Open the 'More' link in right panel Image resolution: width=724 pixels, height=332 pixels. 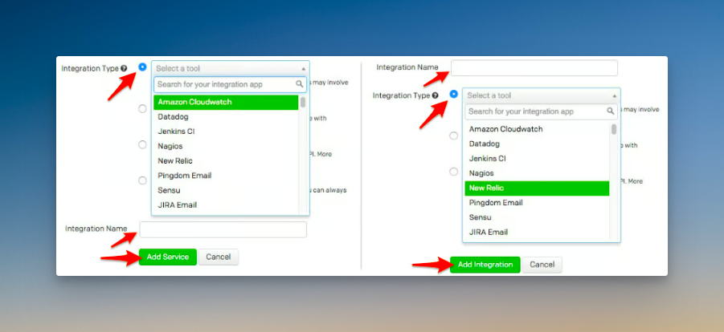[x=636, y=181]
